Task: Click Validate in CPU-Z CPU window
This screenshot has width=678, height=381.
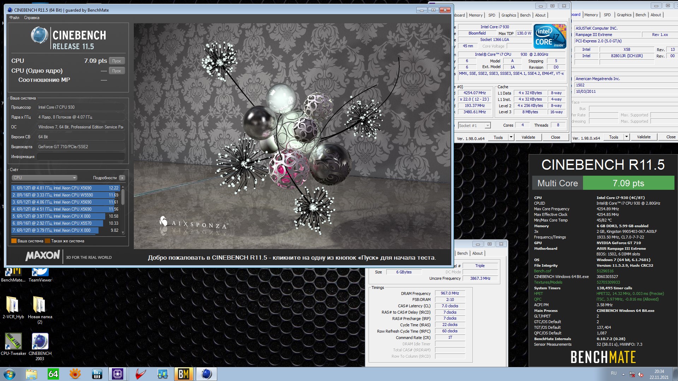Action: [528, 137]
